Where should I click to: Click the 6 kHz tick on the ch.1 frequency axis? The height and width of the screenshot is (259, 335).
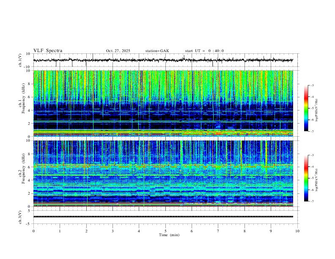pos(29,97)
